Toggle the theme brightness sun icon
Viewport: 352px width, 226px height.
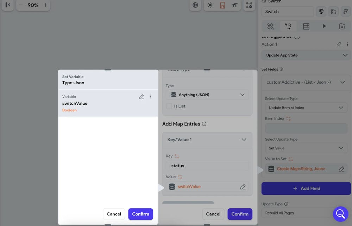pyautogui.click(x=210, y=6)
